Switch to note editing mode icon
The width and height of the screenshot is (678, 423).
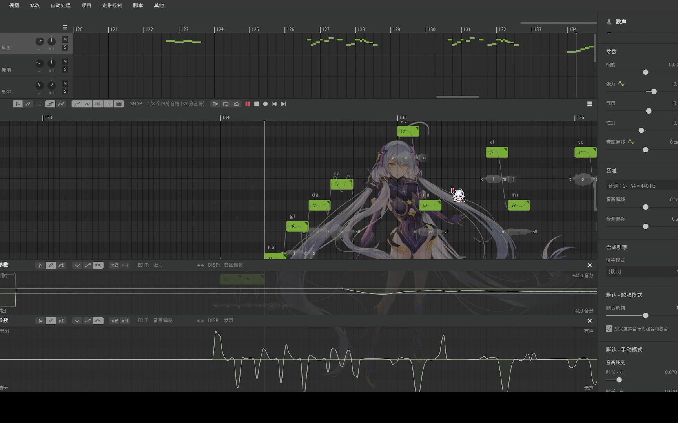coord(50,104)
